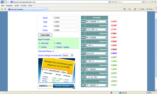Click the Google search box
This screenshot has width=157, height=94.
pos(130,2)
